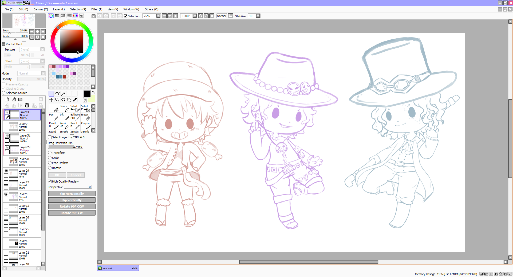Viewport: 513px width, 277px height.
Task: Create a New Layer Set folder
Action: click(20, 99)
